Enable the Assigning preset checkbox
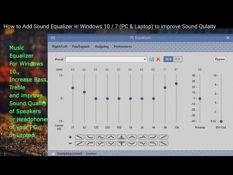Screen dimensions: 233x175 [x=53, y=154]
